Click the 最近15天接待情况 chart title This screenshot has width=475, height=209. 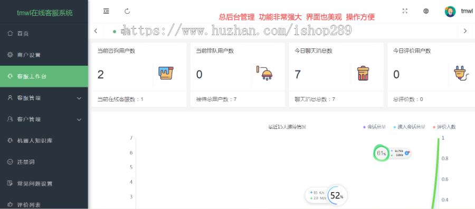tap(287, 127)
